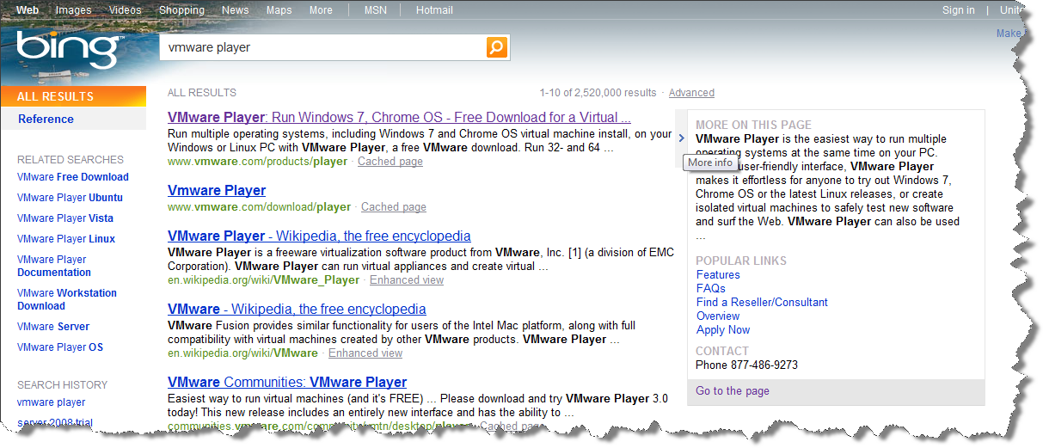Image resolution: width=1043 pixels, height=448 pixels.
Task: Open the Advanced search link
Action: coord(691,93)
